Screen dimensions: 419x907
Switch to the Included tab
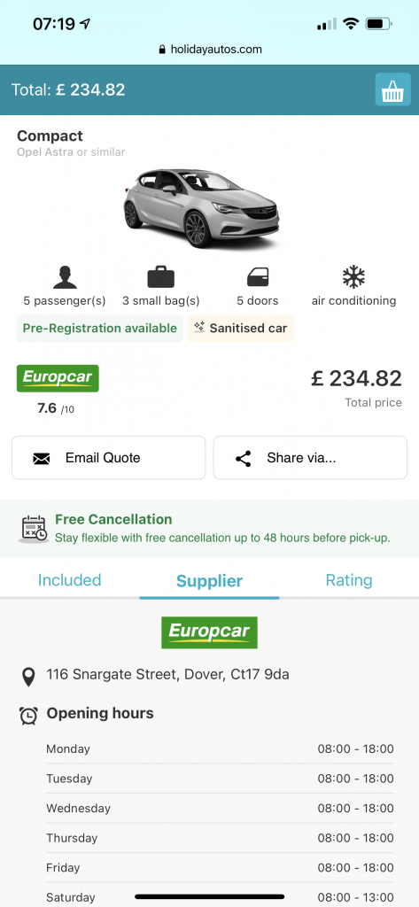(x=69, y=579)
